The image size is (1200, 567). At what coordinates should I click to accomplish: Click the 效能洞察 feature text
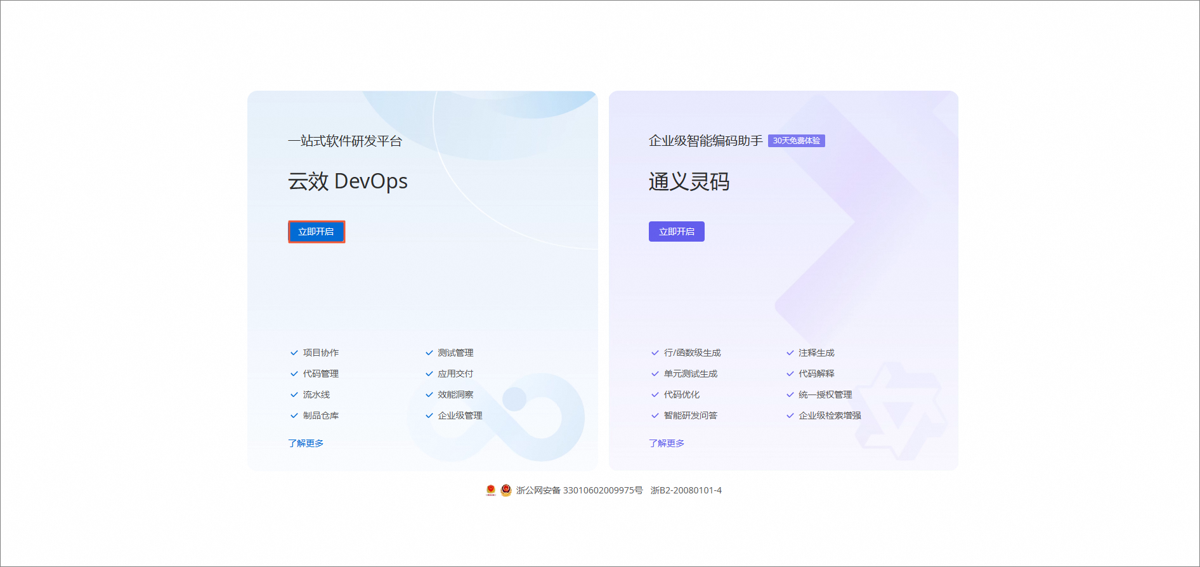pyautogui.click(x=455, y=394)
